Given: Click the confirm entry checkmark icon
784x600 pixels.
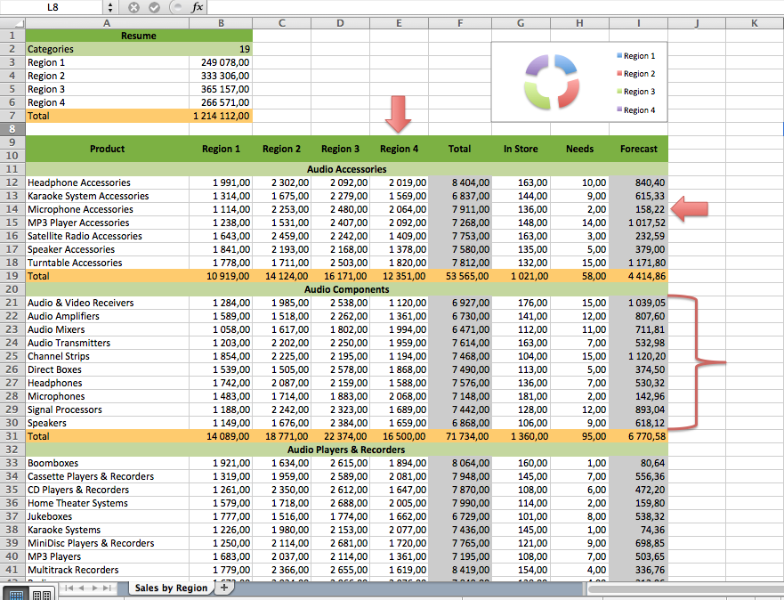Looking at the screenshot, I should (153, 7).
